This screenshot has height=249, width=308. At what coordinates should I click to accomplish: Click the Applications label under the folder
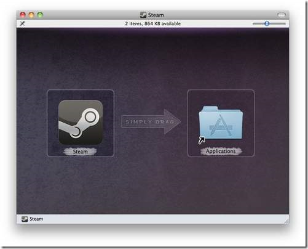point(221,151)
